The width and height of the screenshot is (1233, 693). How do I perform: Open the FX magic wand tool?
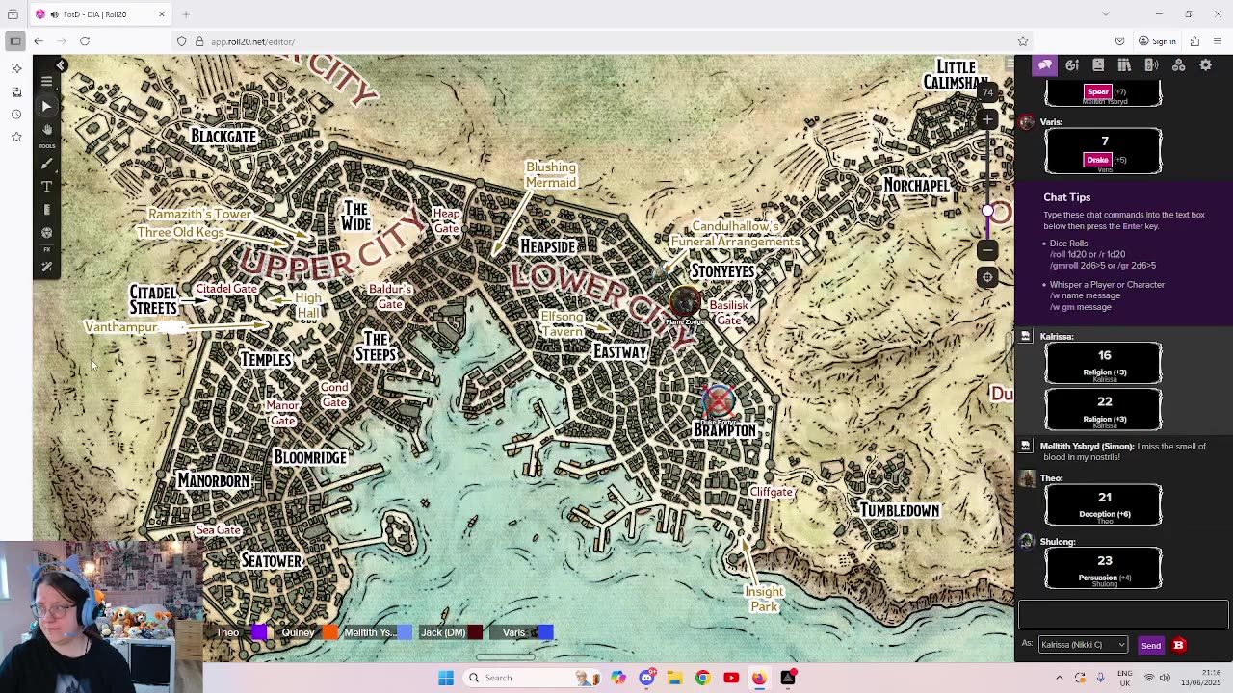(46, 267)
